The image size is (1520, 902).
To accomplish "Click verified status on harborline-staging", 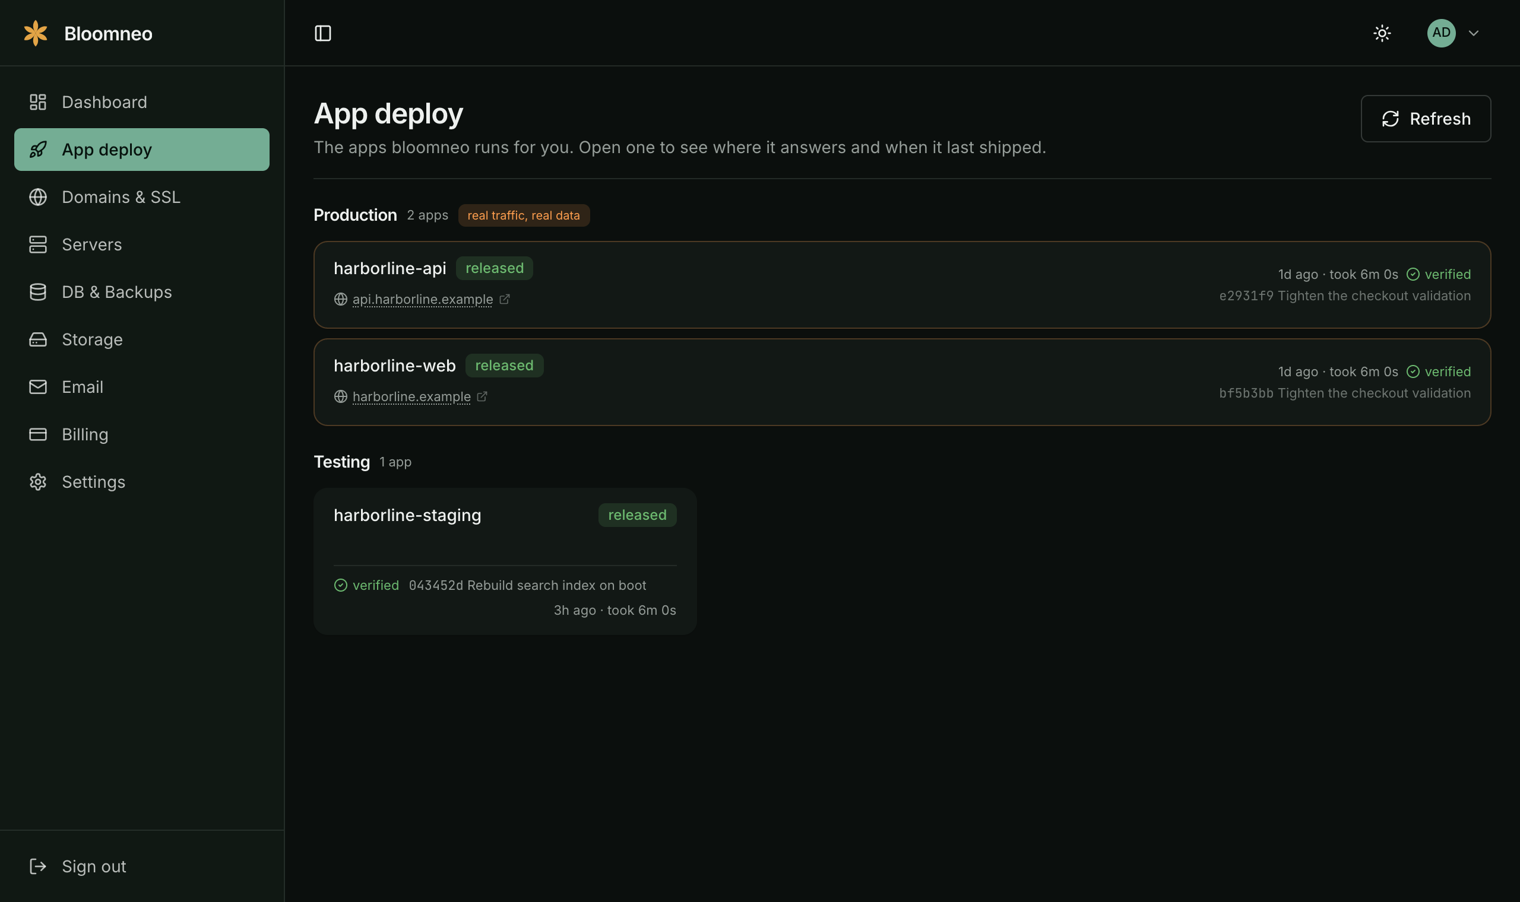I will [x=366, y=585].
